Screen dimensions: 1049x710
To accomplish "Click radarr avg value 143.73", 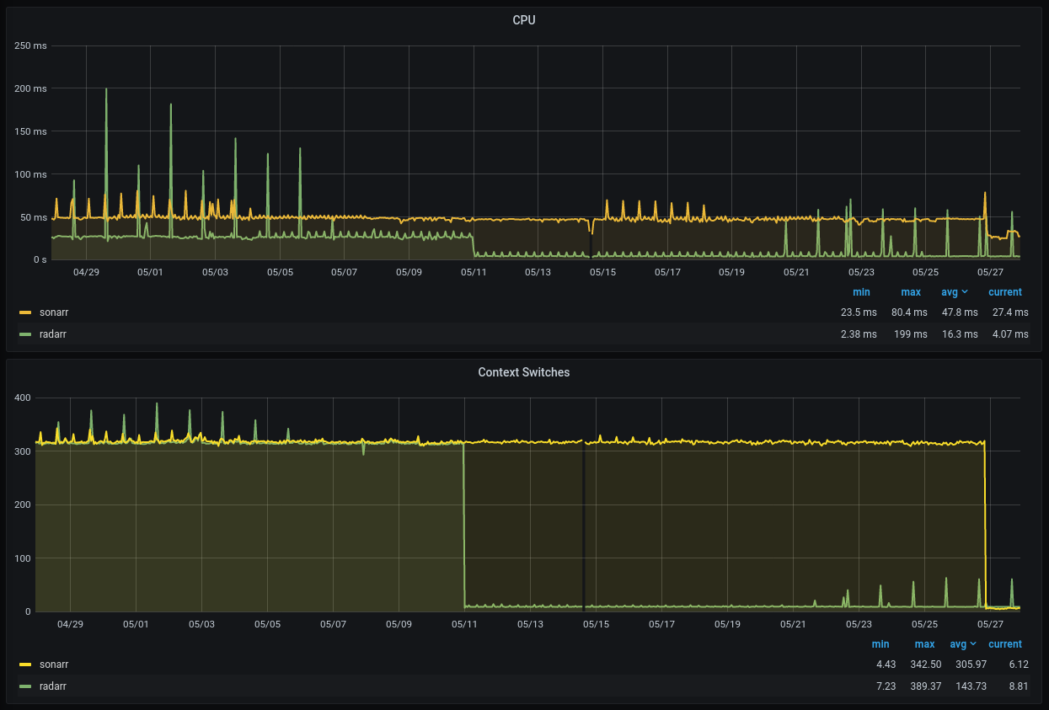I will click(x=971, y=686).
